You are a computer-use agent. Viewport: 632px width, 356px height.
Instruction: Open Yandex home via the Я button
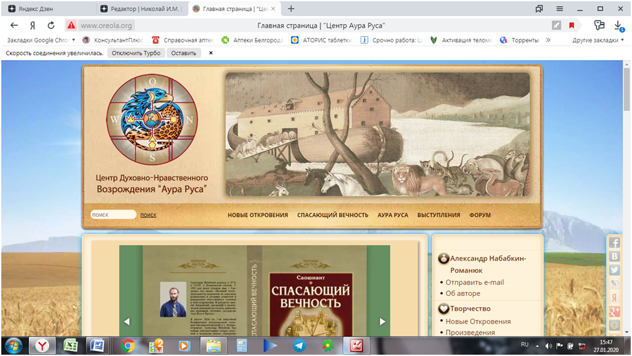[33, 25]
